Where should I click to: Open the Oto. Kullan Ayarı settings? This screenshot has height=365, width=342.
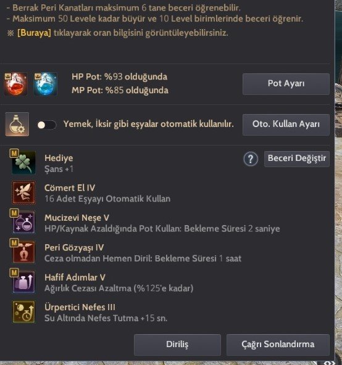[x=286, y=125]
